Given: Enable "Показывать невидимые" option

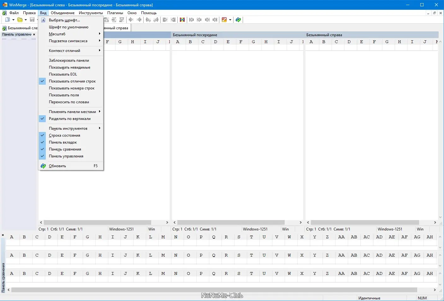Looking at the screenshot, I should [x=71, y=67].
